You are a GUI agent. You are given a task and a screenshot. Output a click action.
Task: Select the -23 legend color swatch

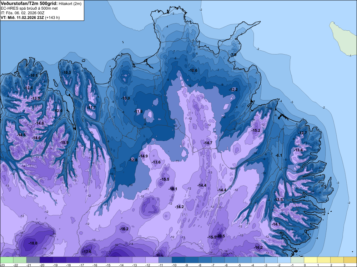click(6, 260)
